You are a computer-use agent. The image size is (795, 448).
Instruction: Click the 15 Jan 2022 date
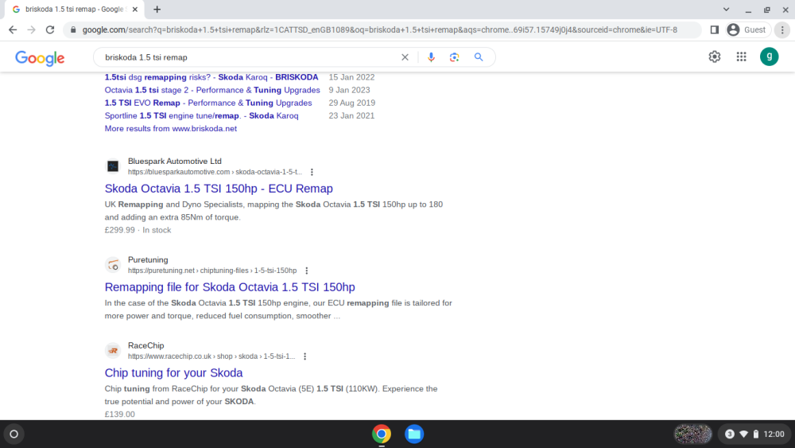[351, 77]
